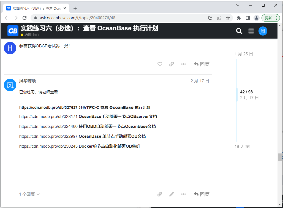Click the topic title in header
This screenshot has height=208, width=283.
click(x=89, y=28)
